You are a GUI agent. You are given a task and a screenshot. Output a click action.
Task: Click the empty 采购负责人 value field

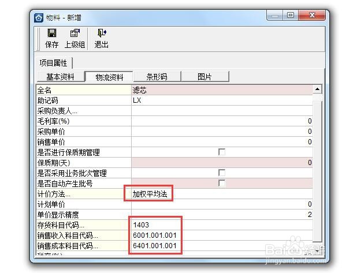point(222,111)
